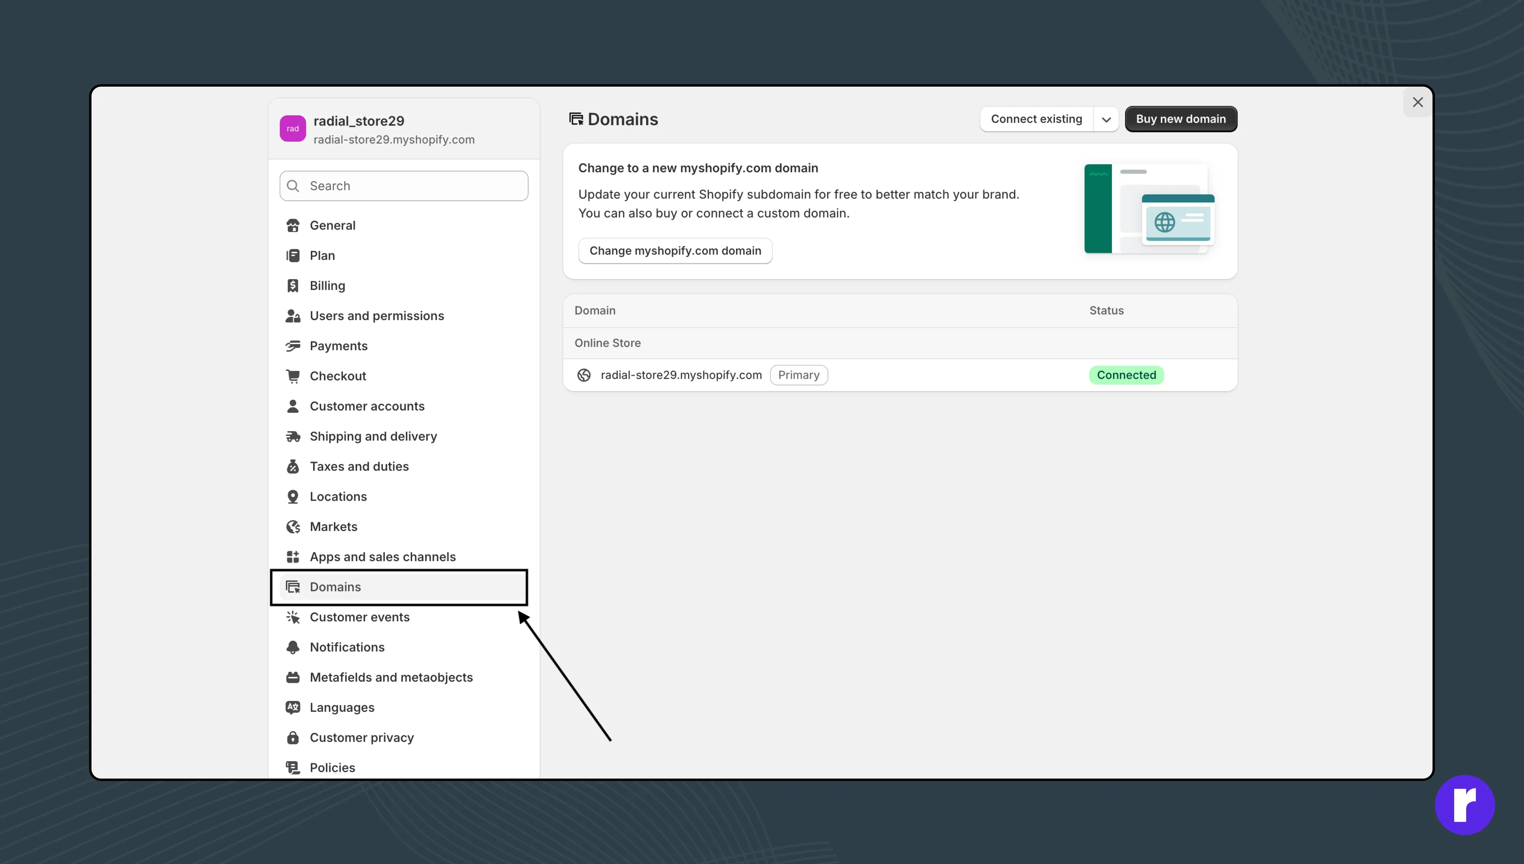
Task: Click the Customer privacy lock icon
Action: [293, 738]
